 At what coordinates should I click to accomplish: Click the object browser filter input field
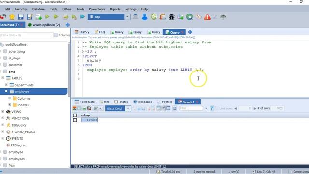[x=27, y=35]
